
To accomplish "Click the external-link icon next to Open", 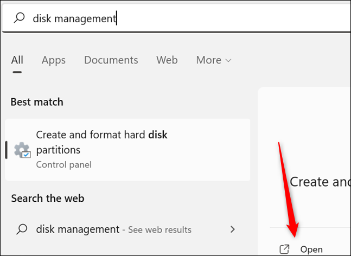I will [284, 249].
